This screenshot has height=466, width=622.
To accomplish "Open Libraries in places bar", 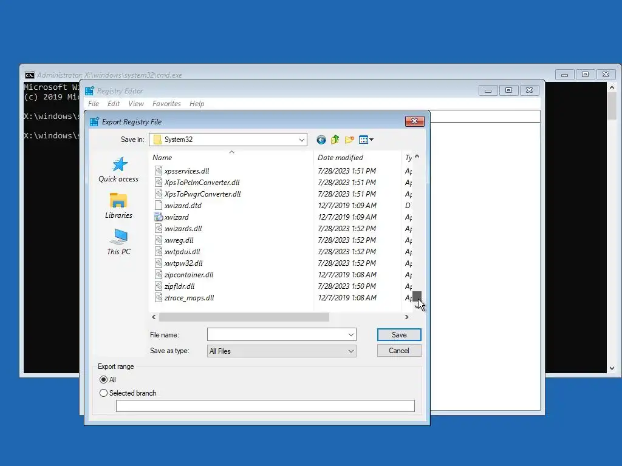I will tap(118, 206).
